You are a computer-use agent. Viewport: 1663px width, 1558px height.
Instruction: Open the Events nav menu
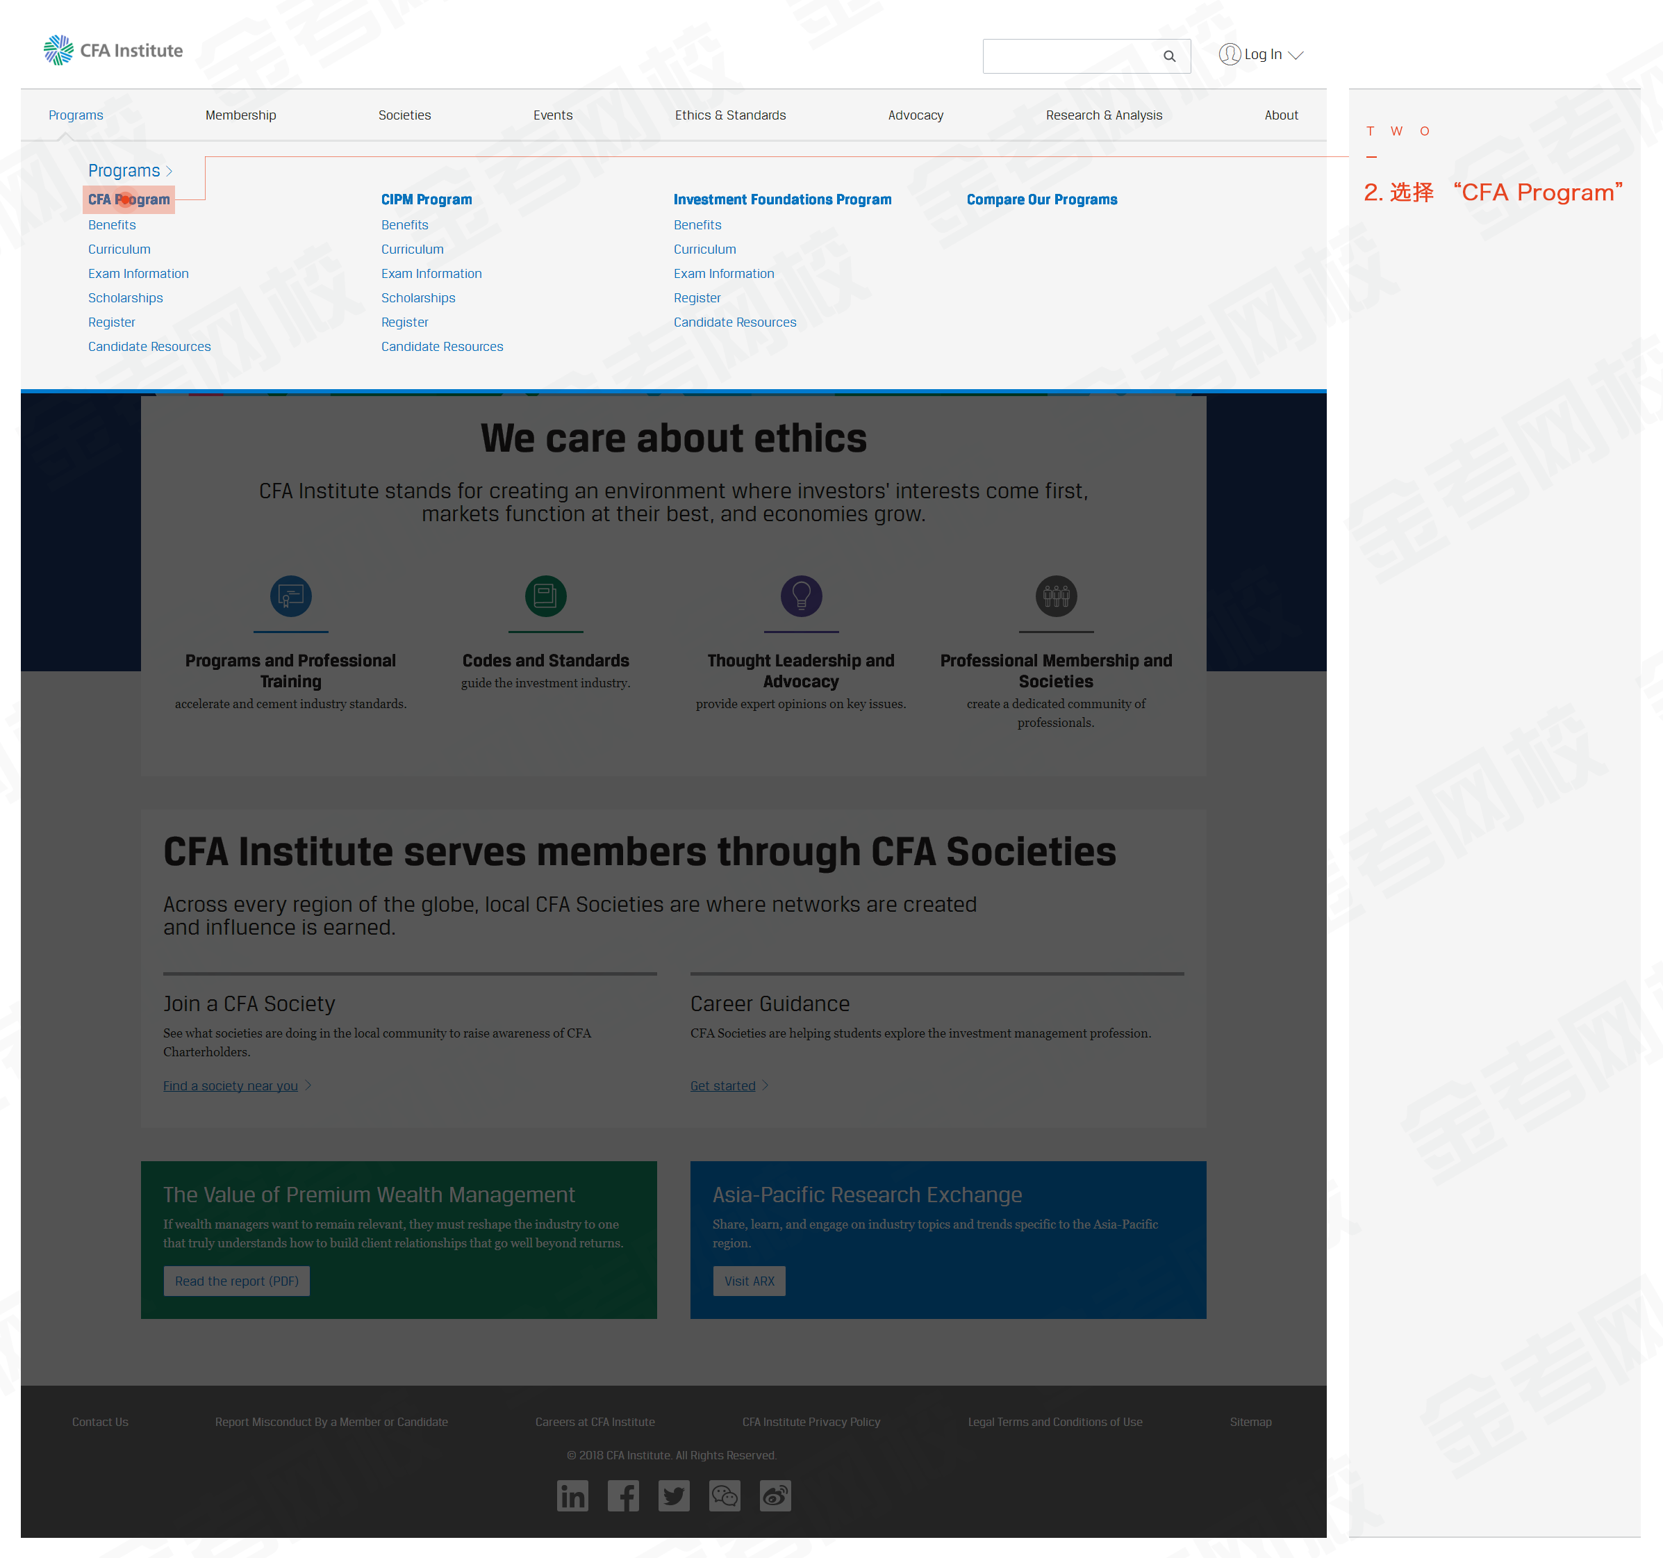pos(553,115)
